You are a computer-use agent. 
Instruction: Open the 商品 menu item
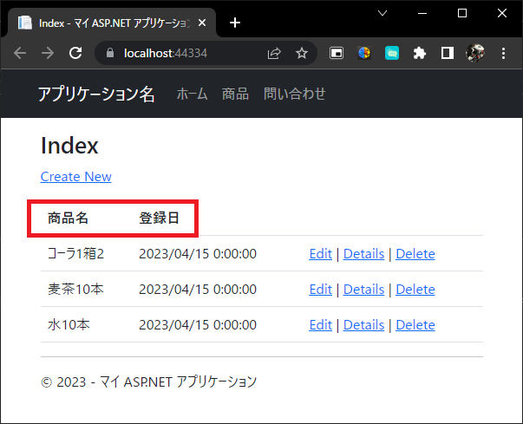[236, 94]
